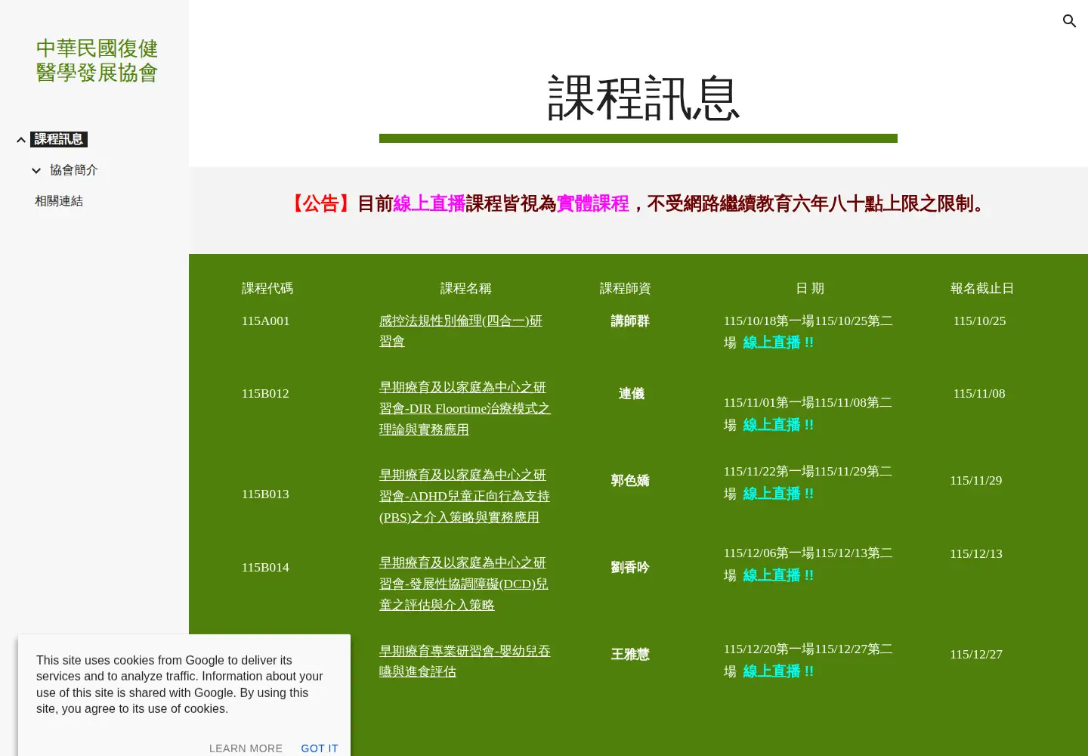Viewport: 1088px width, 756px height.
Task: Open the 發展性協調障礙(DCD) course link
Action: tap(464, 584)
